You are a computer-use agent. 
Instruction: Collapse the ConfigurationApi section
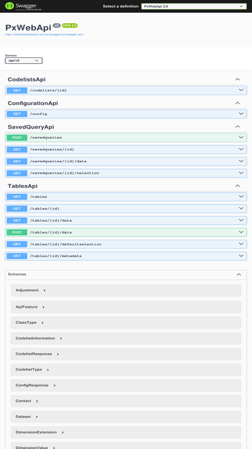pyautogui.click(x=237, y=103)
